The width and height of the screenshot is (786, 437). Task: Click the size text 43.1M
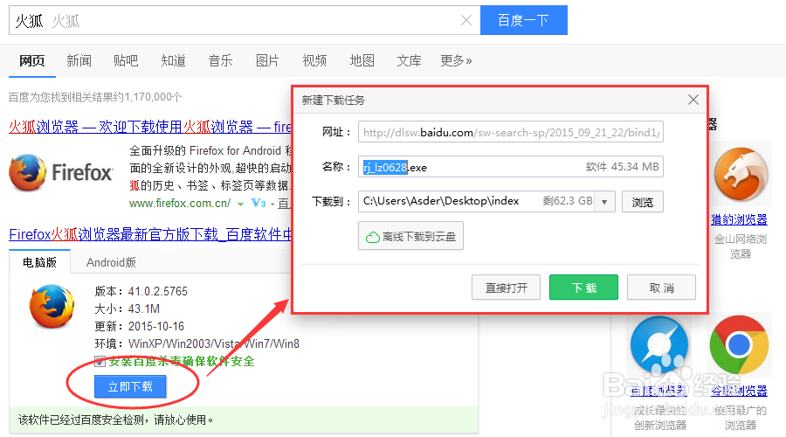[x=144, y=309]
